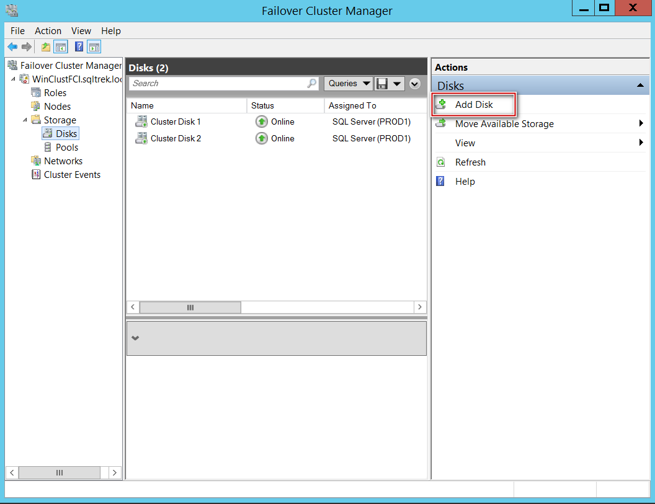Collapse the Disks actions section arrow
The height and width of the screenshot is (504, 655).
(640, 85)
